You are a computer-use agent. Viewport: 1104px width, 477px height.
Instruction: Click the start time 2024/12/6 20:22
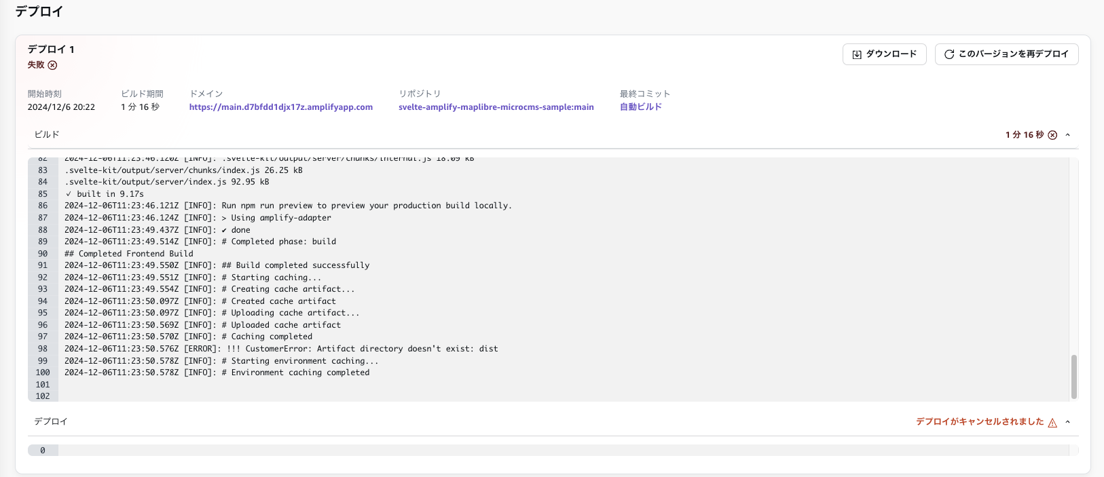61,107
